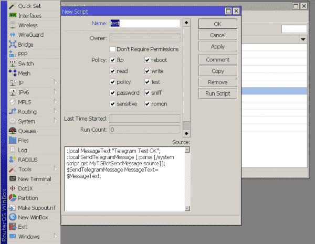Click the Run Script button

218,93
